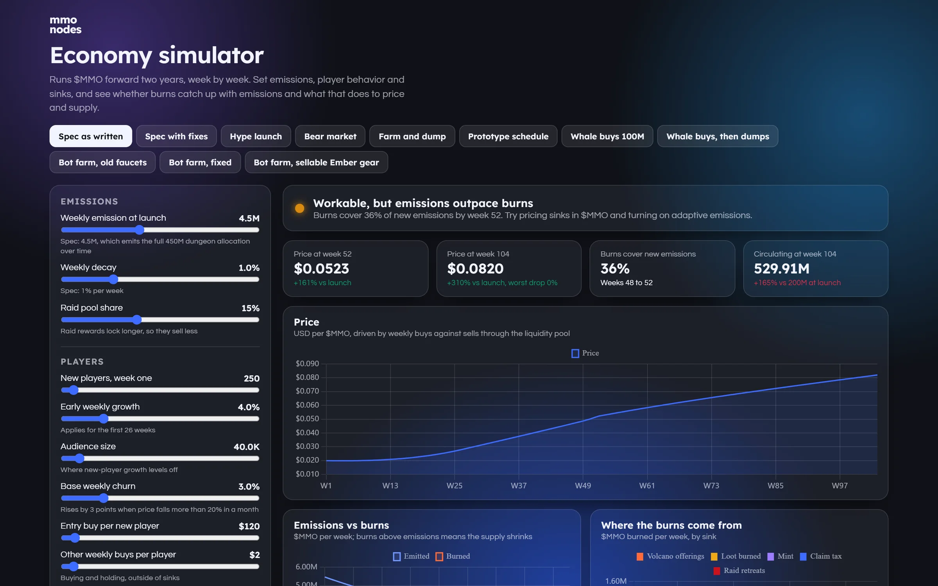Toggle Claim tax legend swatch

(803, 557)
